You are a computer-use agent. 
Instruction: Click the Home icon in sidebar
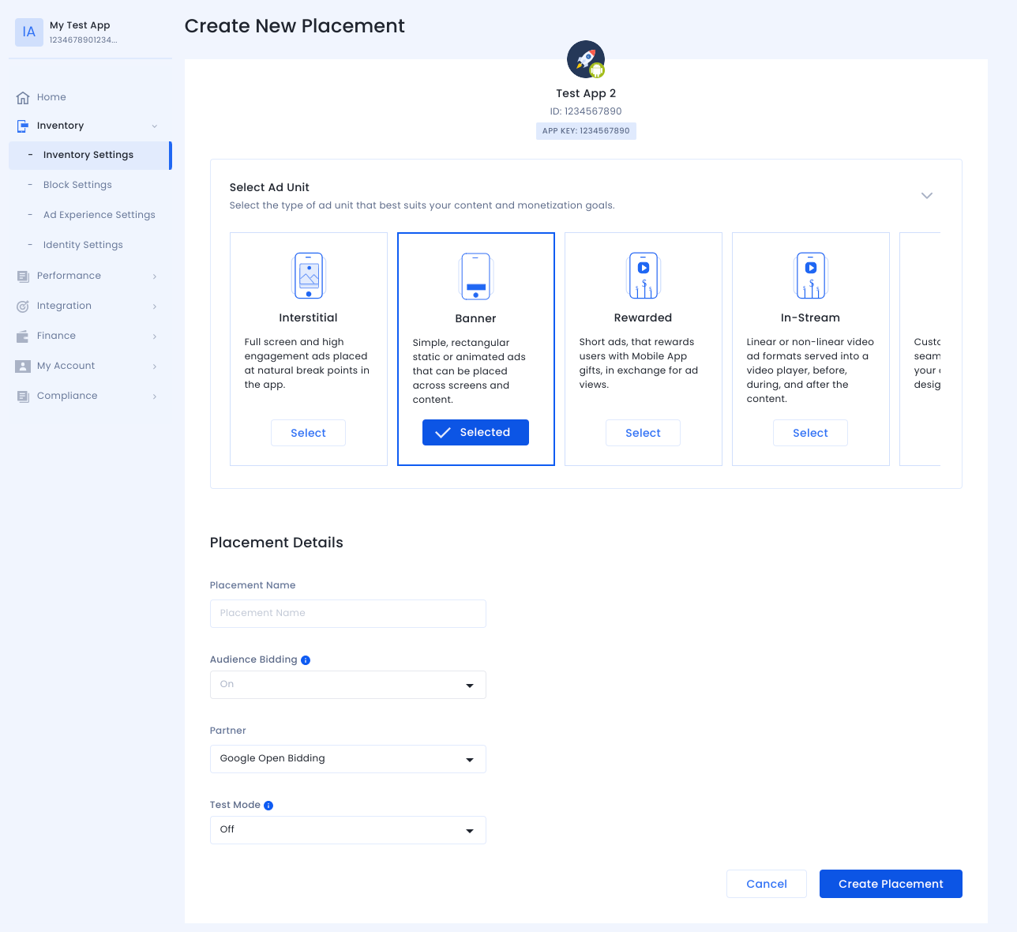pos(23,98)
